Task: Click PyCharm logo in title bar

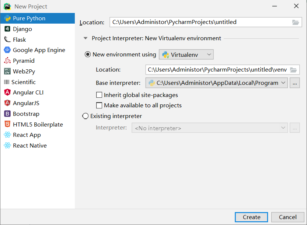Action: 7,7
